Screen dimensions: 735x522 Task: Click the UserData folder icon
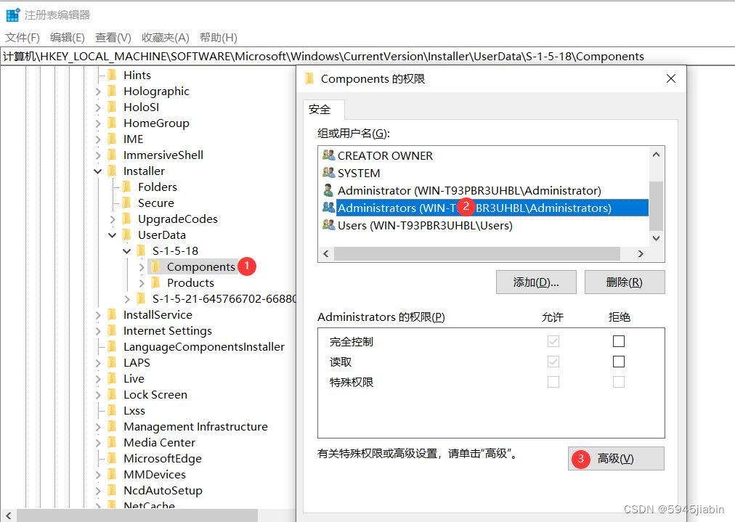pos(129,235)
